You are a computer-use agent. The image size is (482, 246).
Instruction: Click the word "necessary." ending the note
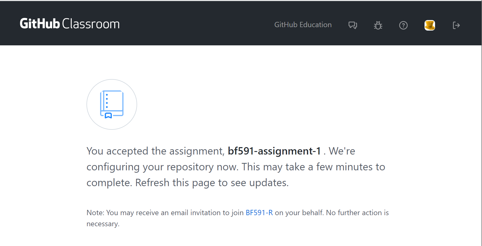pos(103,224)
